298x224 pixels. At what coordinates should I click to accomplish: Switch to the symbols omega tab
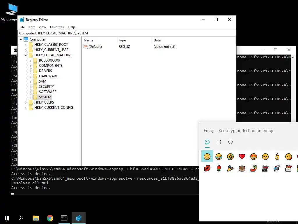point(230,142)
